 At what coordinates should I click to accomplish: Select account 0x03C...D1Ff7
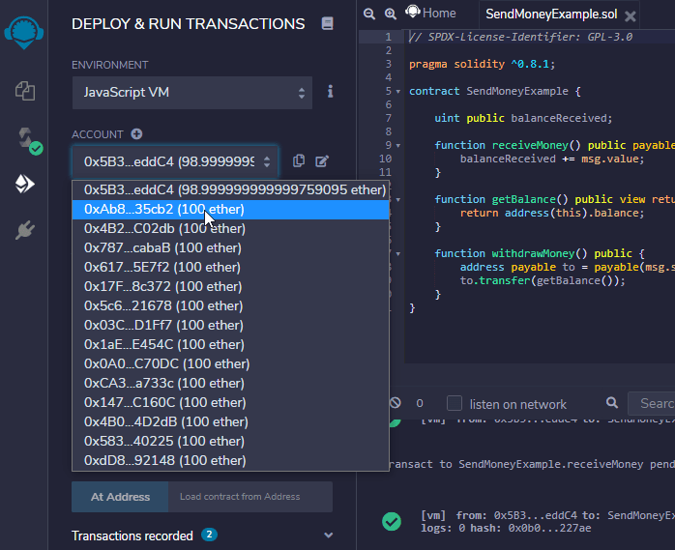point(231,326)
